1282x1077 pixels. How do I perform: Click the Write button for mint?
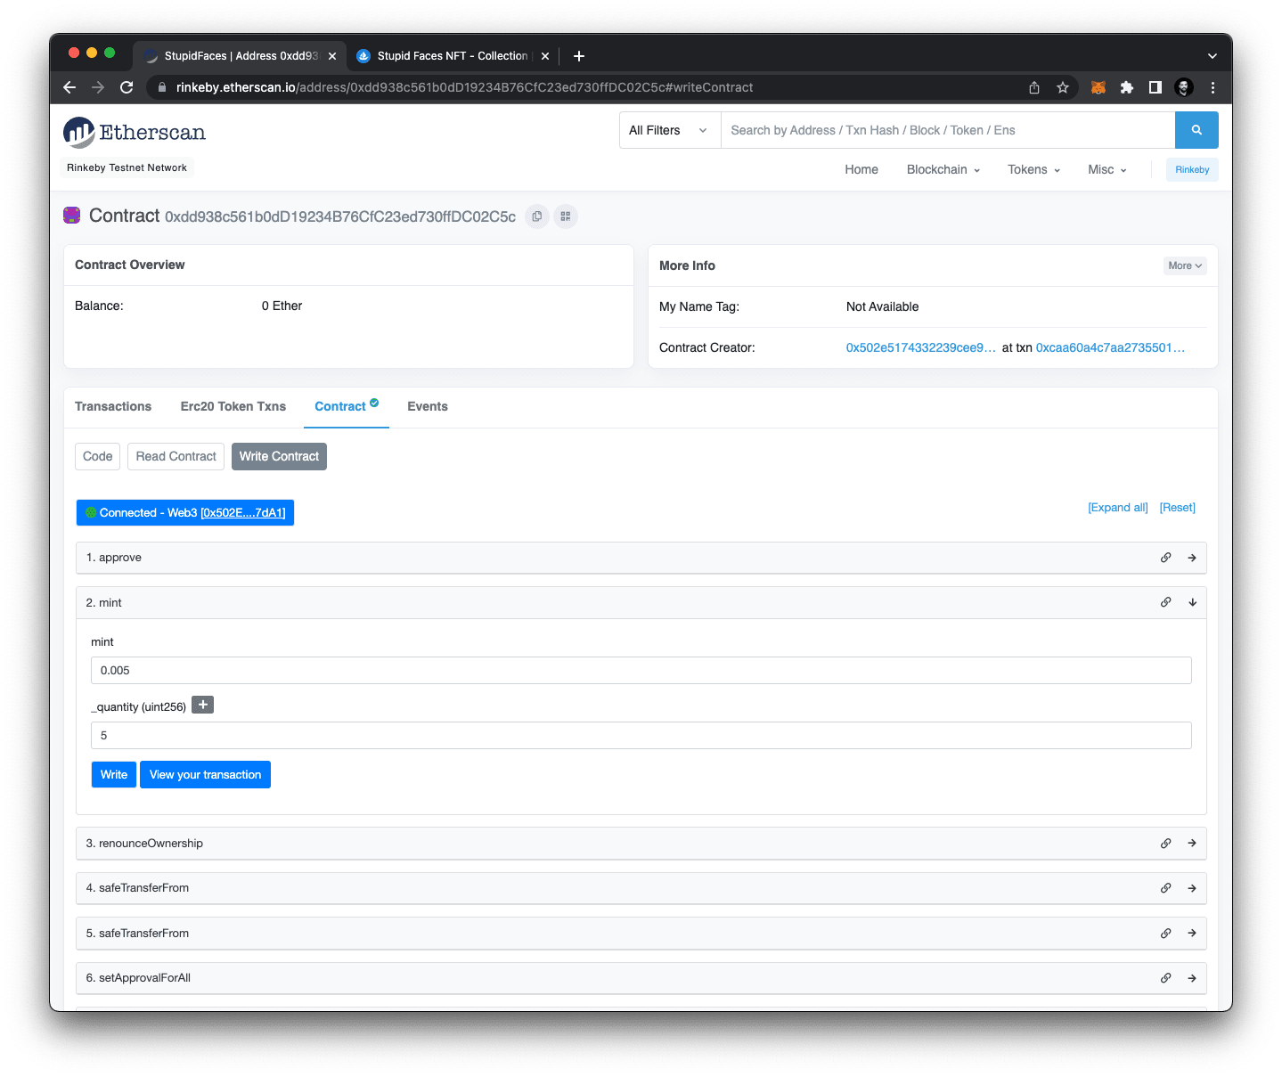[114, 774]
